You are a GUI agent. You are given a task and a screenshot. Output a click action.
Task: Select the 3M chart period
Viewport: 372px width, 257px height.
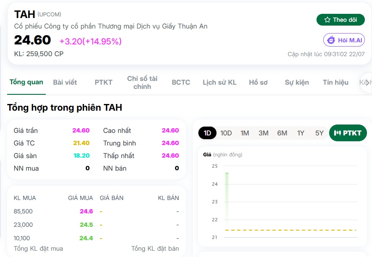click(x=263, y=133)
